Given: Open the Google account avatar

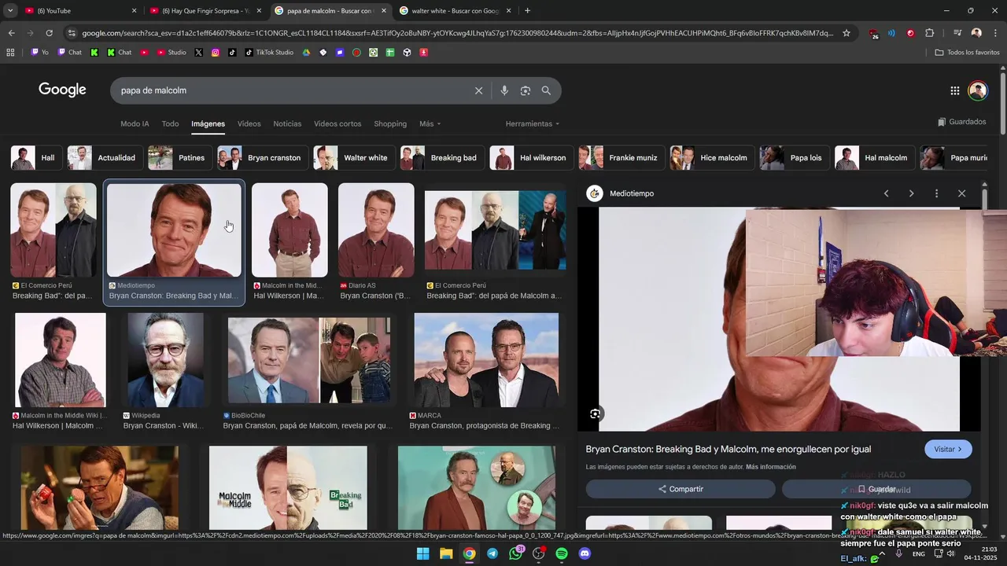Looking at the screenshot, I should (977, 90).
